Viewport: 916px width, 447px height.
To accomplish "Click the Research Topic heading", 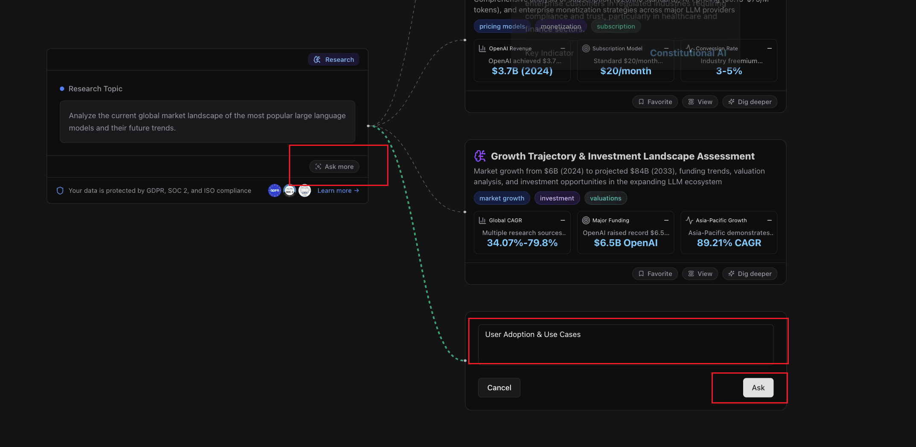I will point(96,89).
